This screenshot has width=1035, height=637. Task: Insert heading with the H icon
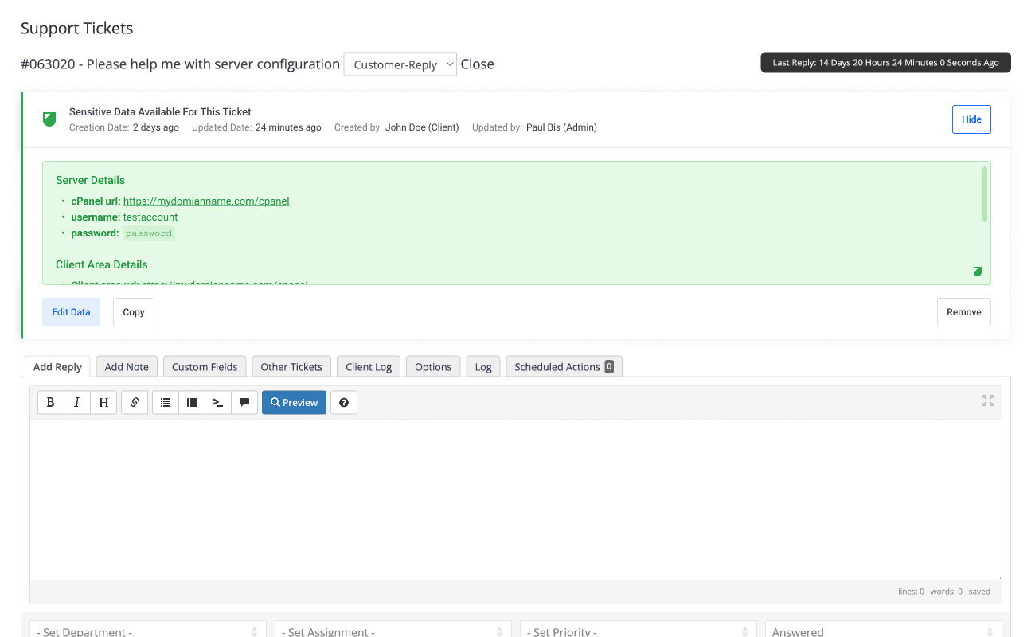(103, 403)
